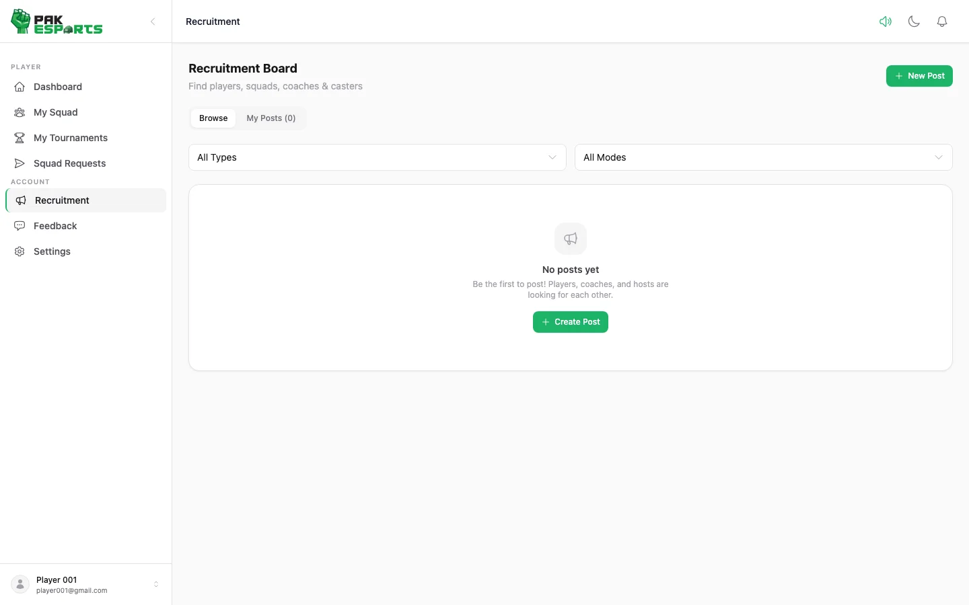Open the notifications bell icon
Viewport: 969px width, 605px height.
point(942,22)
